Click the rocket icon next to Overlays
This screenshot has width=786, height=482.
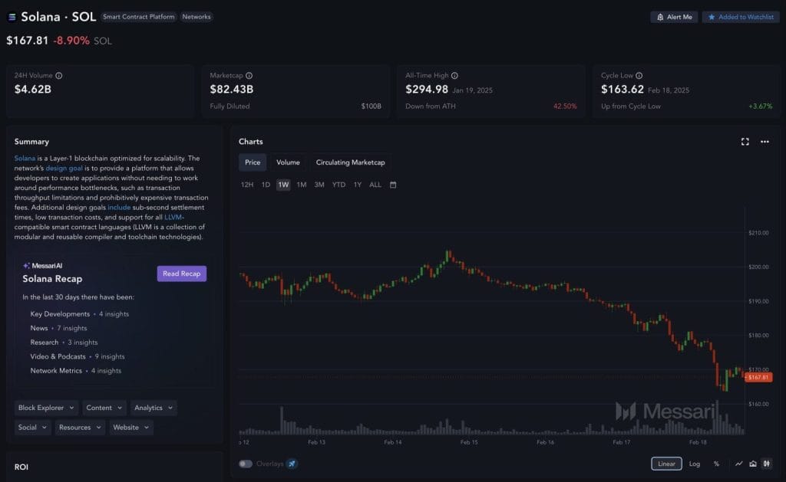click(x=292, y=464)
